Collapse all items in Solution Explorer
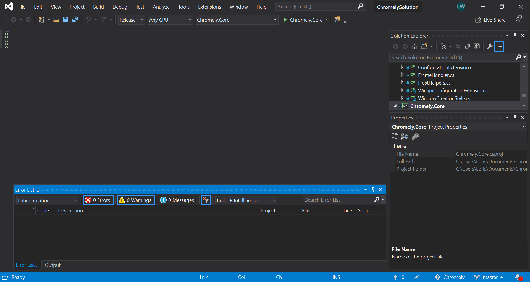Image resolution: width=530 pixels, height=282 pixels. click(467, 46)
